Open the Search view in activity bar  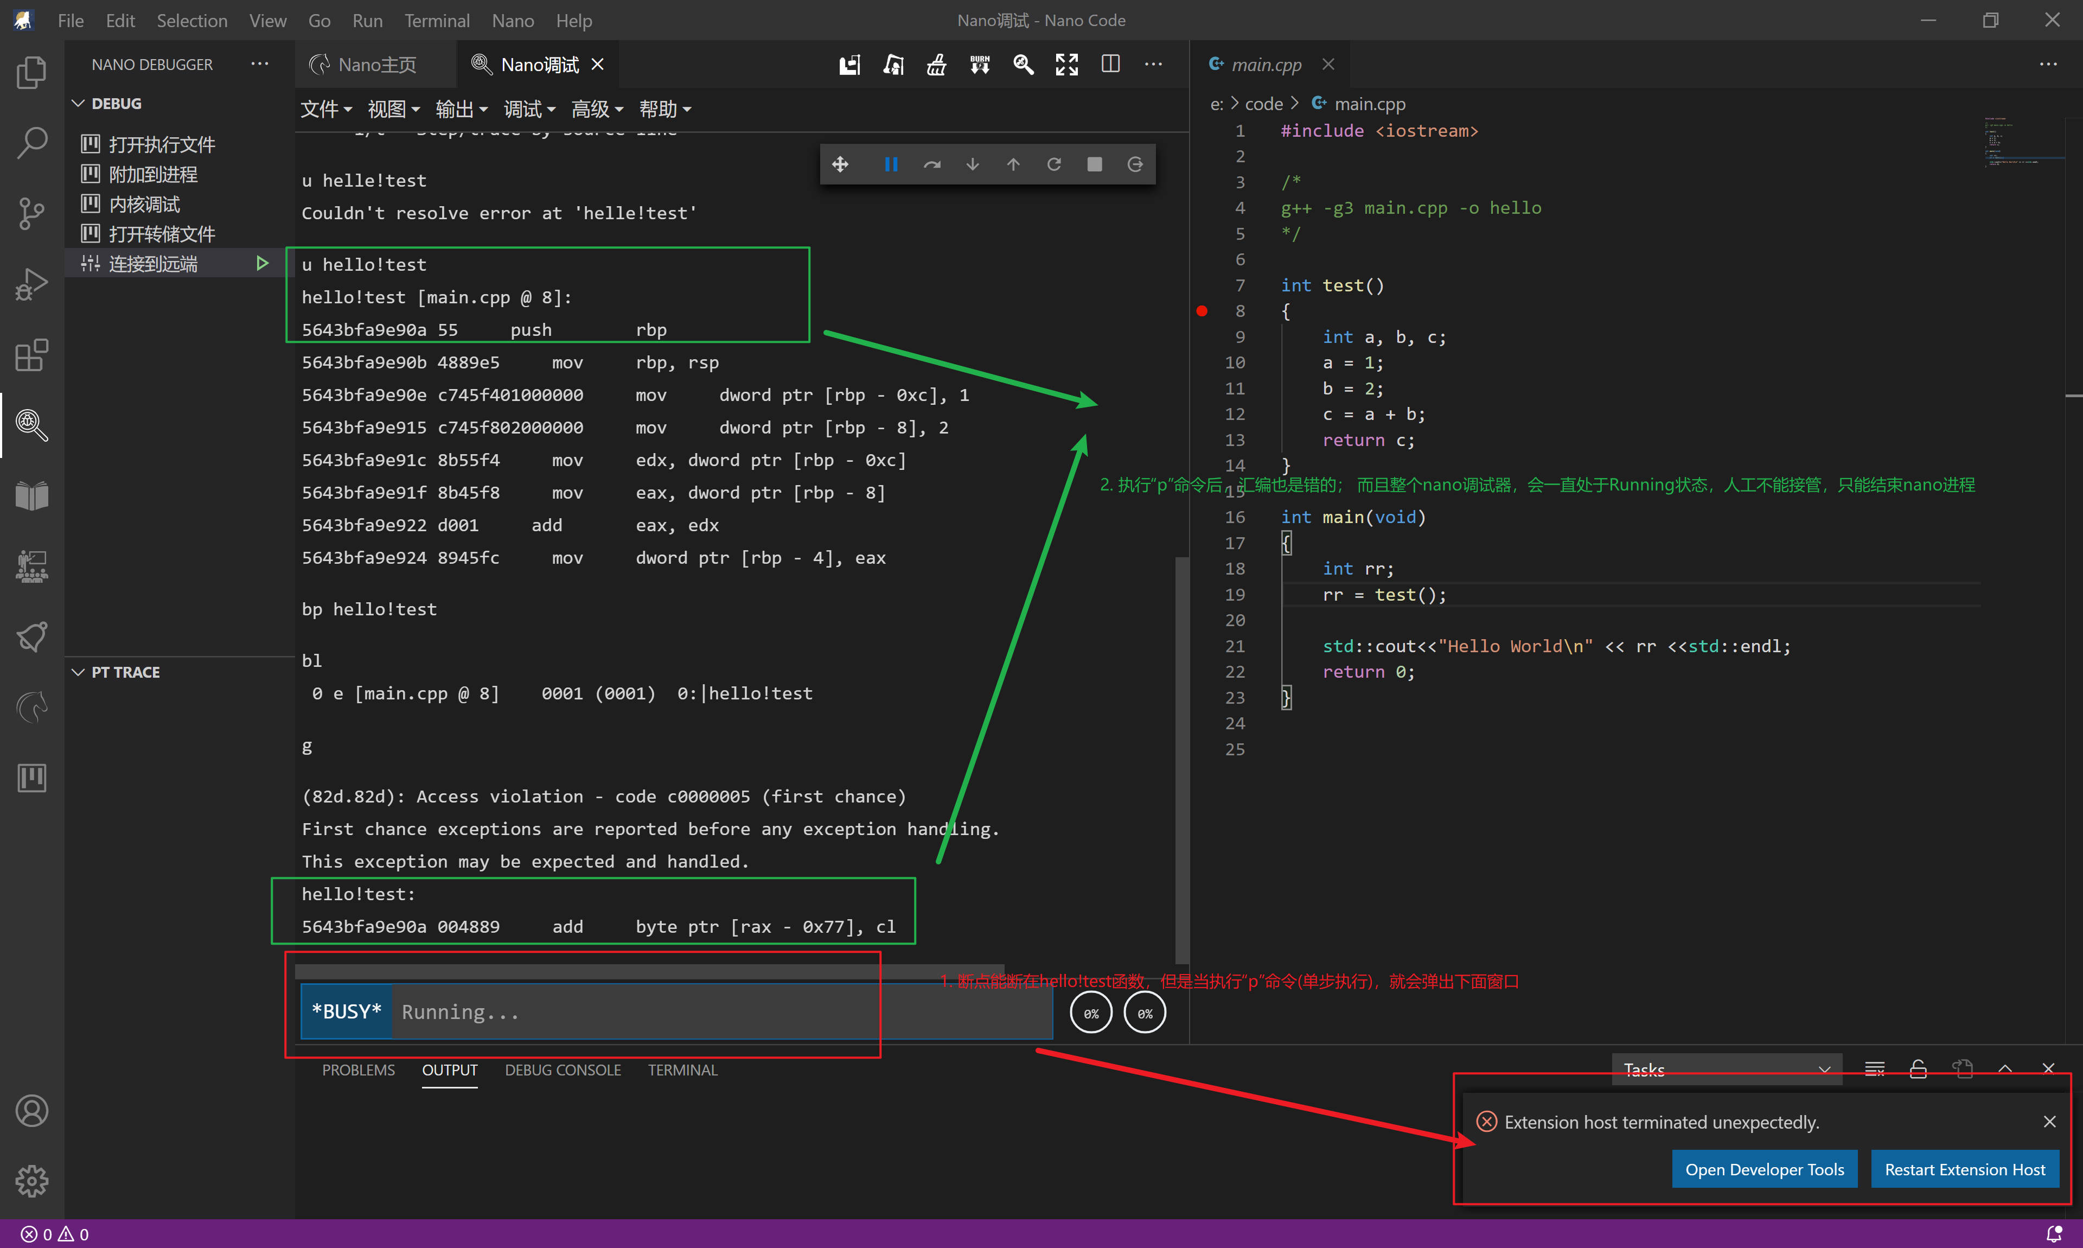point(32,143)
